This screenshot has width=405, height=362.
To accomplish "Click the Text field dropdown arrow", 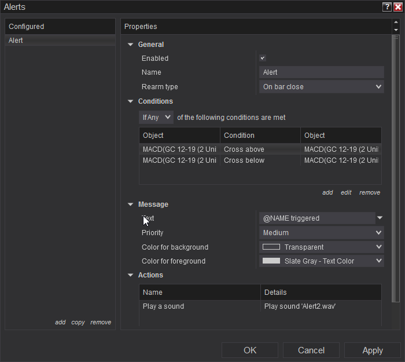I will click(x=380, y=218).
